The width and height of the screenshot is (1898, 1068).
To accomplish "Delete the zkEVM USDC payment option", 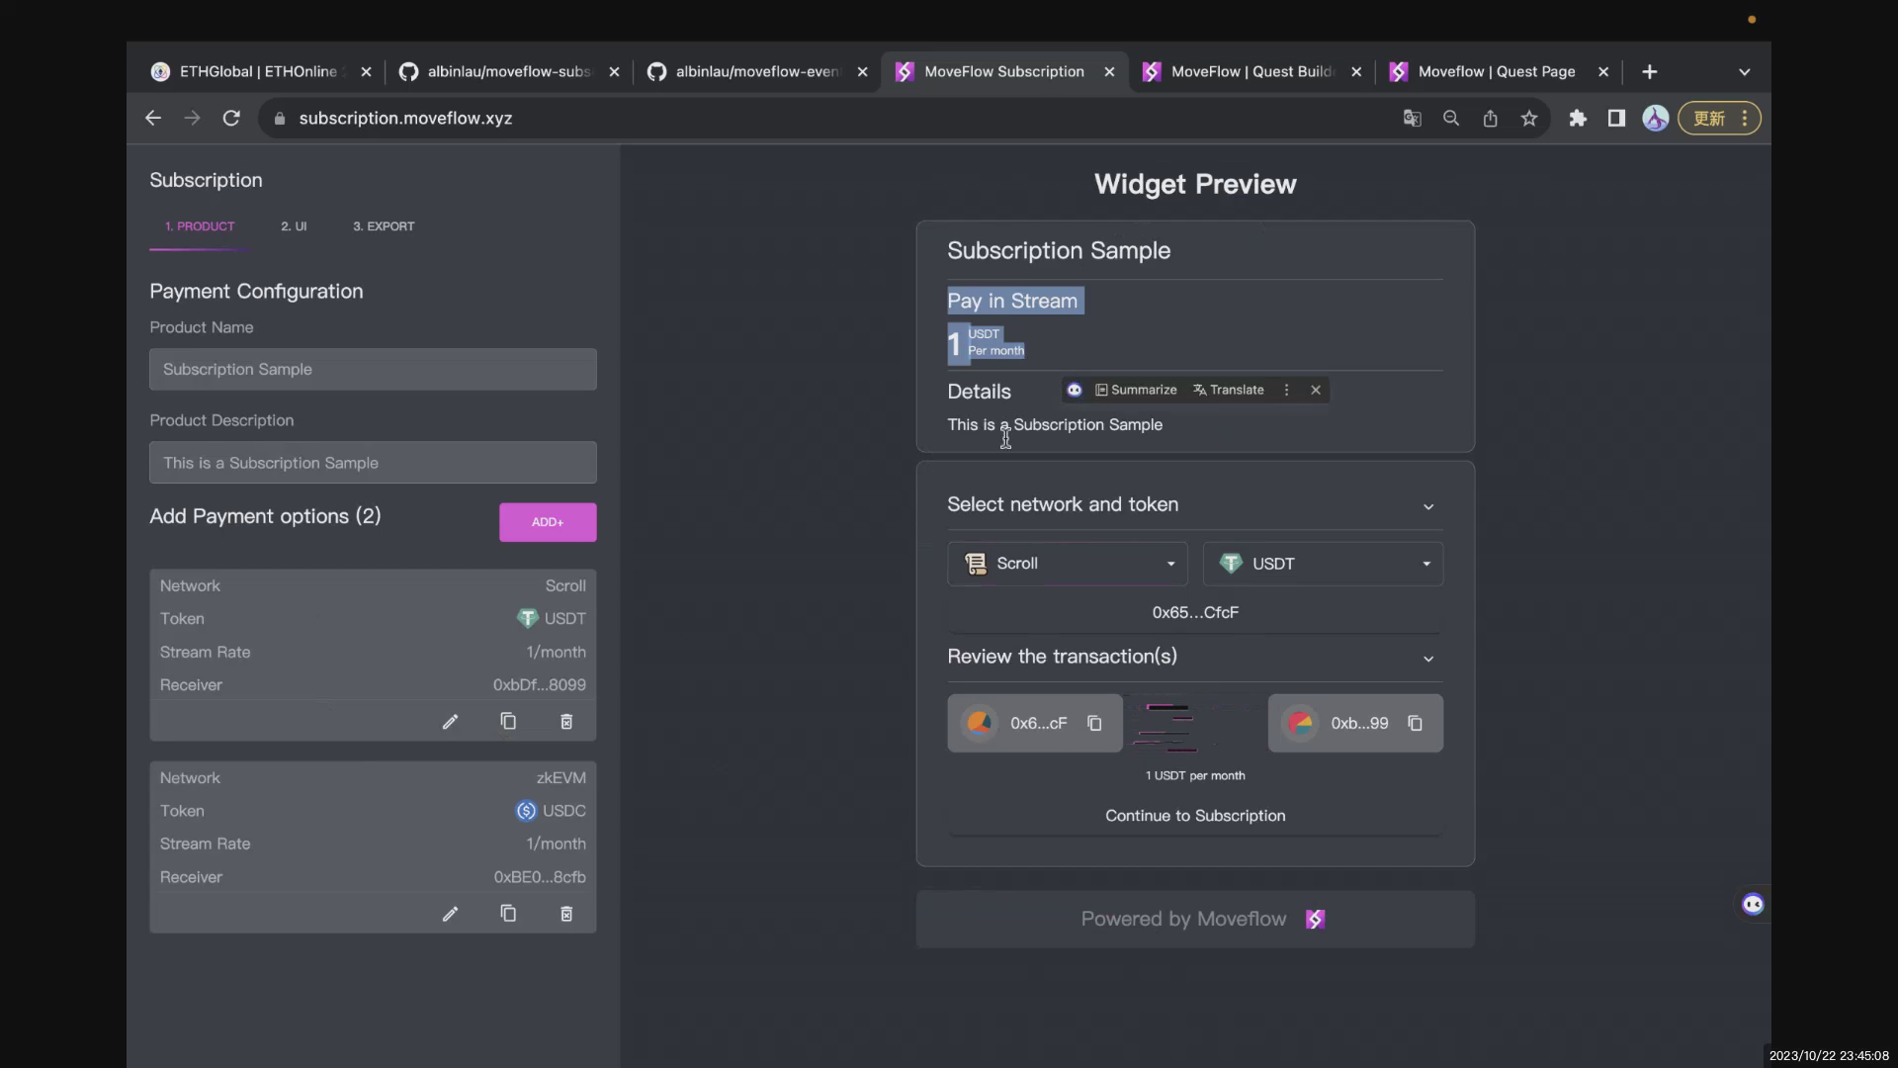I will (566, 914).
